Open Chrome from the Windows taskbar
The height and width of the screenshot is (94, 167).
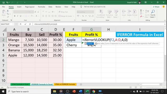click(94, 91)
